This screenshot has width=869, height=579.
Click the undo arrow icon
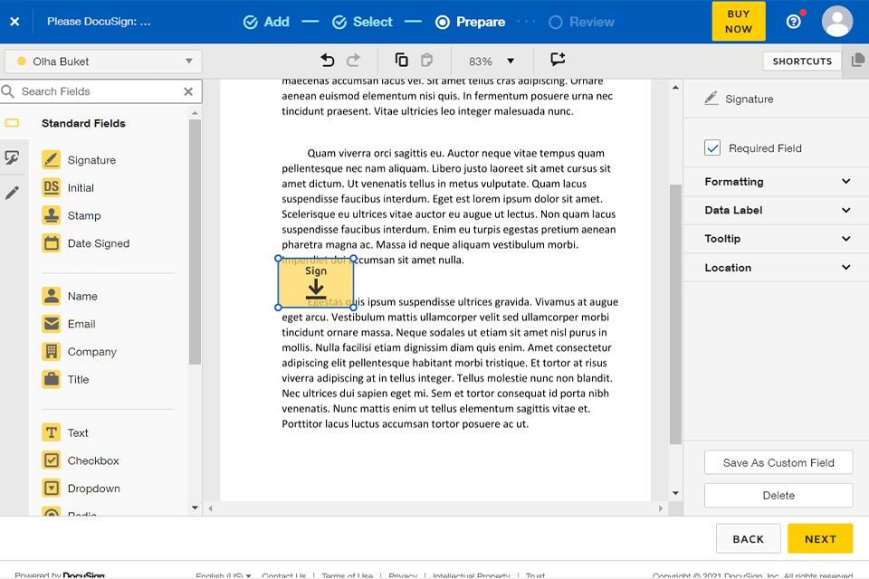click(x=328, y=61)
